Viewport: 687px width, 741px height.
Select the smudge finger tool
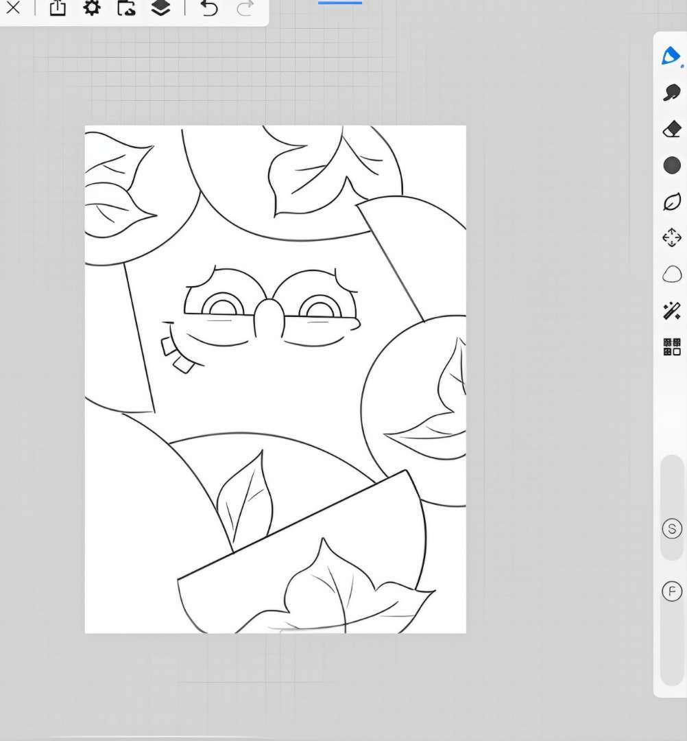(x=671, y=93)
